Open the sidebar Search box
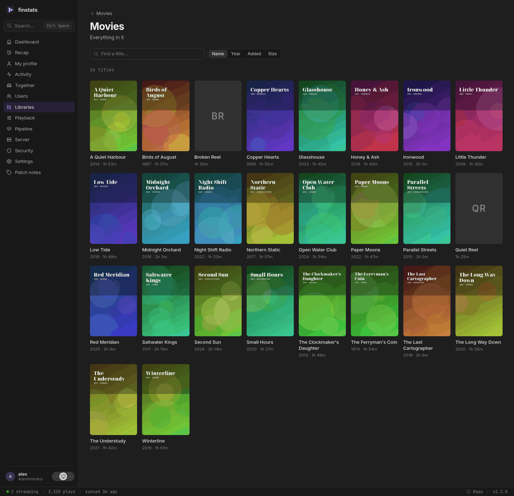Image resolution: width=514 pixels, height=496 pixels. tap(39, 26)
